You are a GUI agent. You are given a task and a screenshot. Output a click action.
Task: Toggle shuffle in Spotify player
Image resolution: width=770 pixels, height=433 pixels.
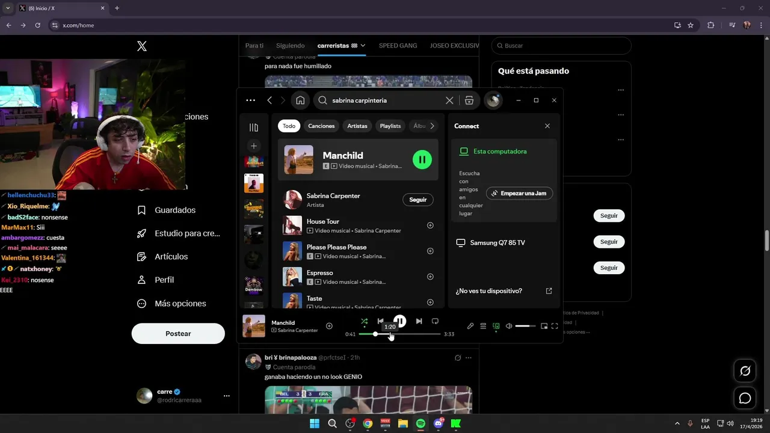364,321
